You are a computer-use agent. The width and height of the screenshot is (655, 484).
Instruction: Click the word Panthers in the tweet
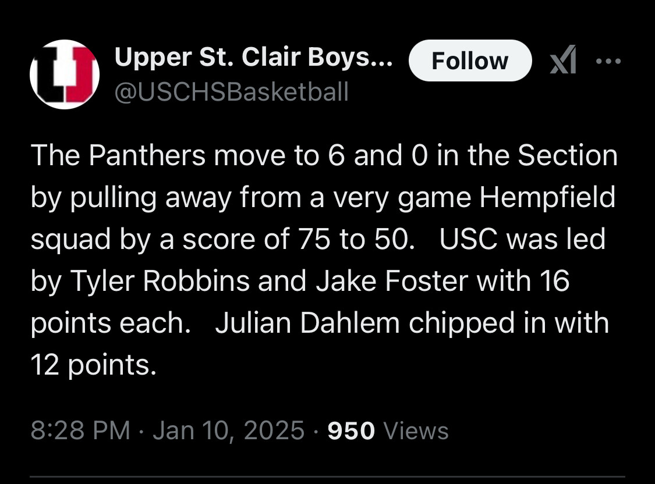(x=147, y=155)
